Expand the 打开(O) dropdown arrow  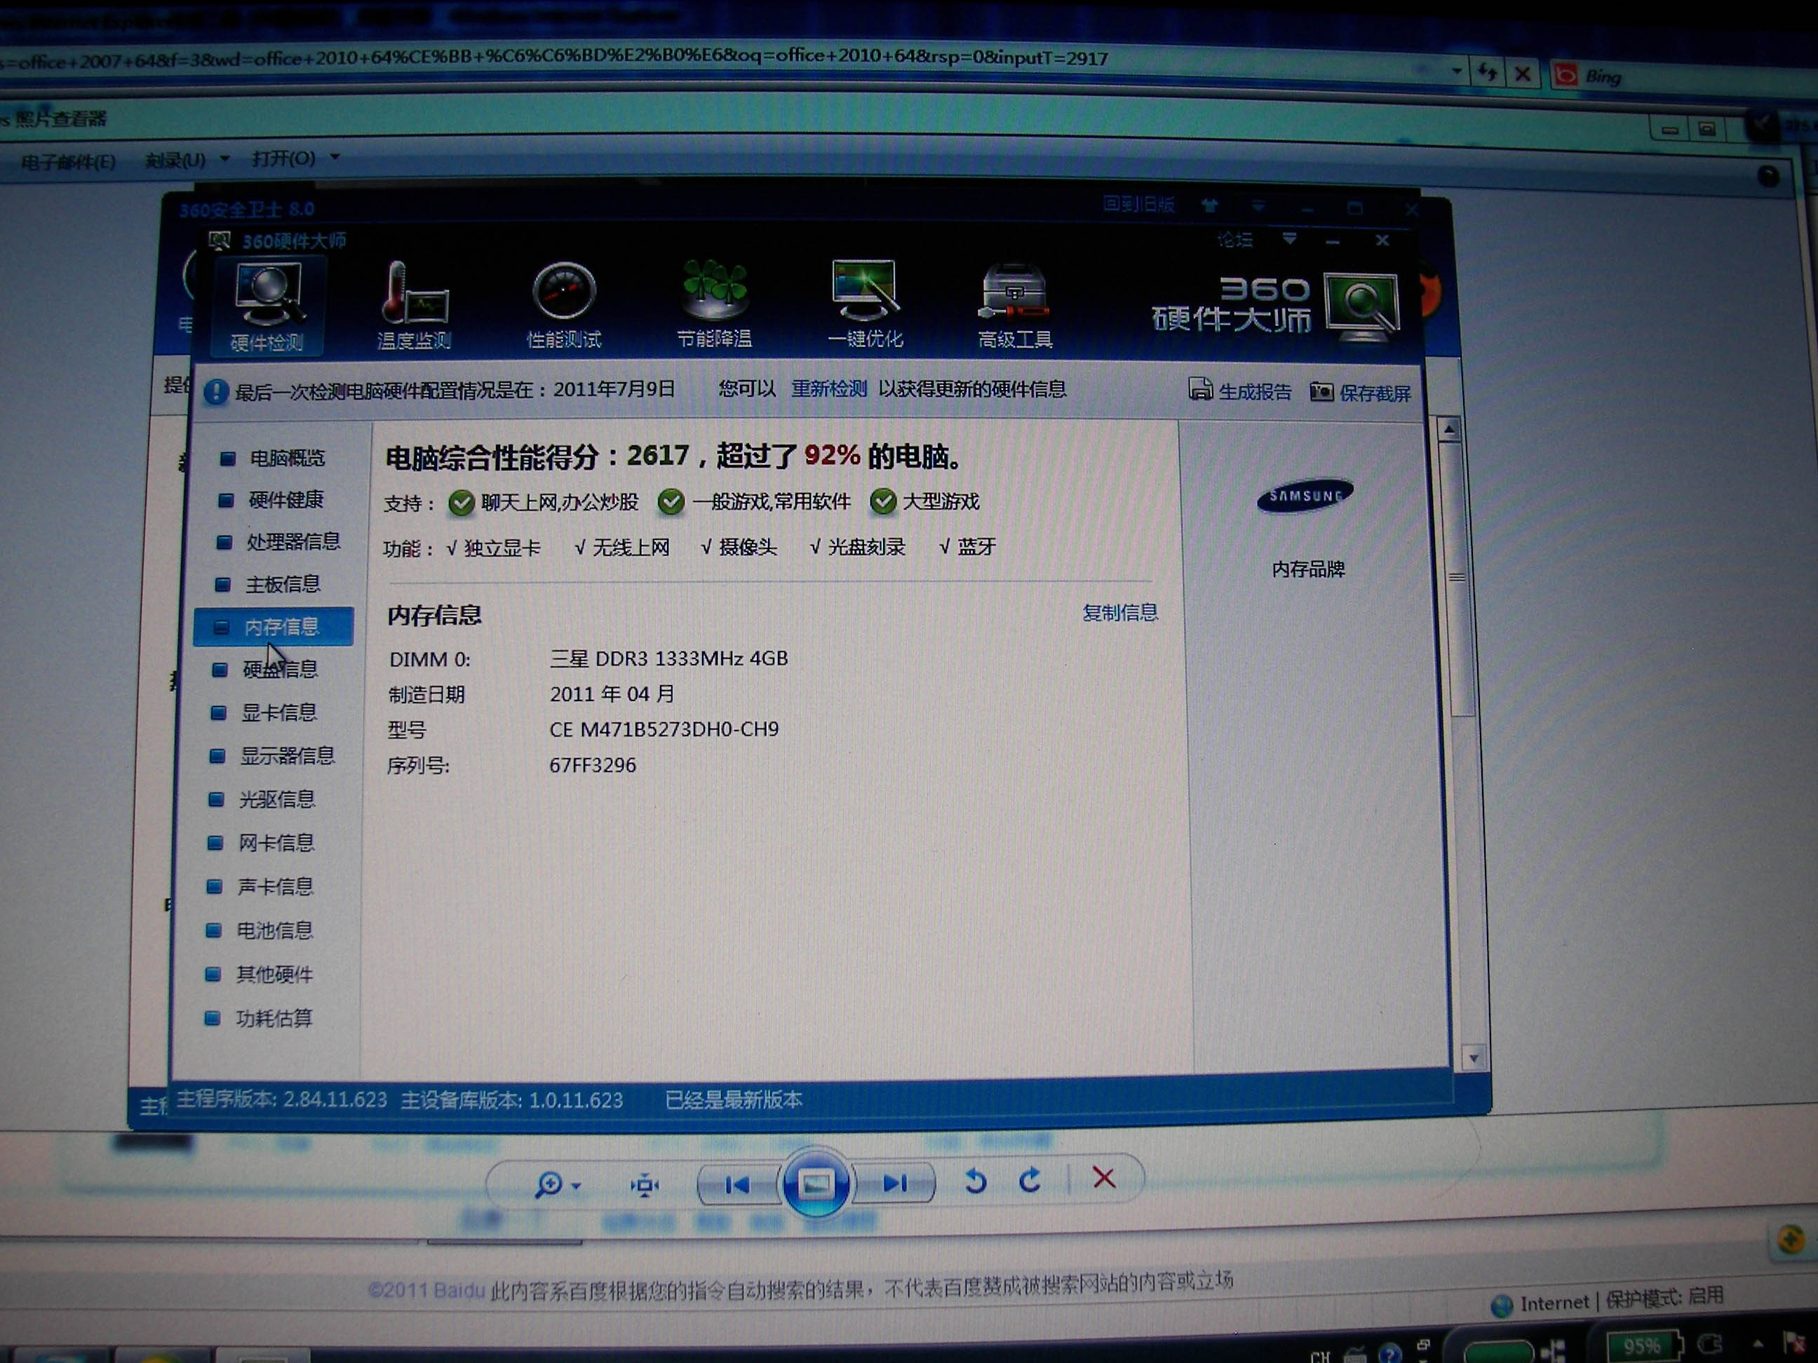coord(335,156)
